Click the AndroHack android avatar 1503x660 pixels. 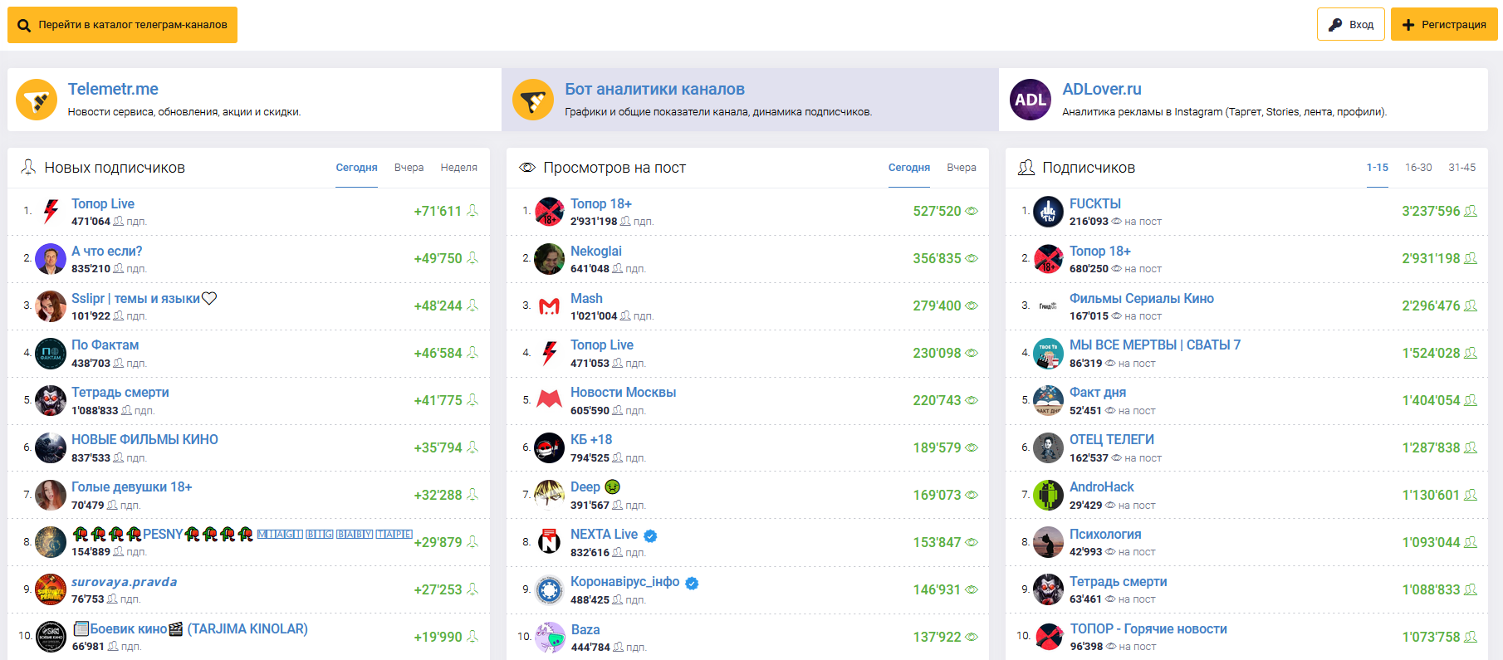pos(1049,495)
